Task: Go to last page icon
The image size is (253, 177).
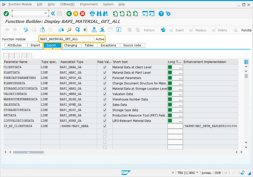Action: [135, 14]
